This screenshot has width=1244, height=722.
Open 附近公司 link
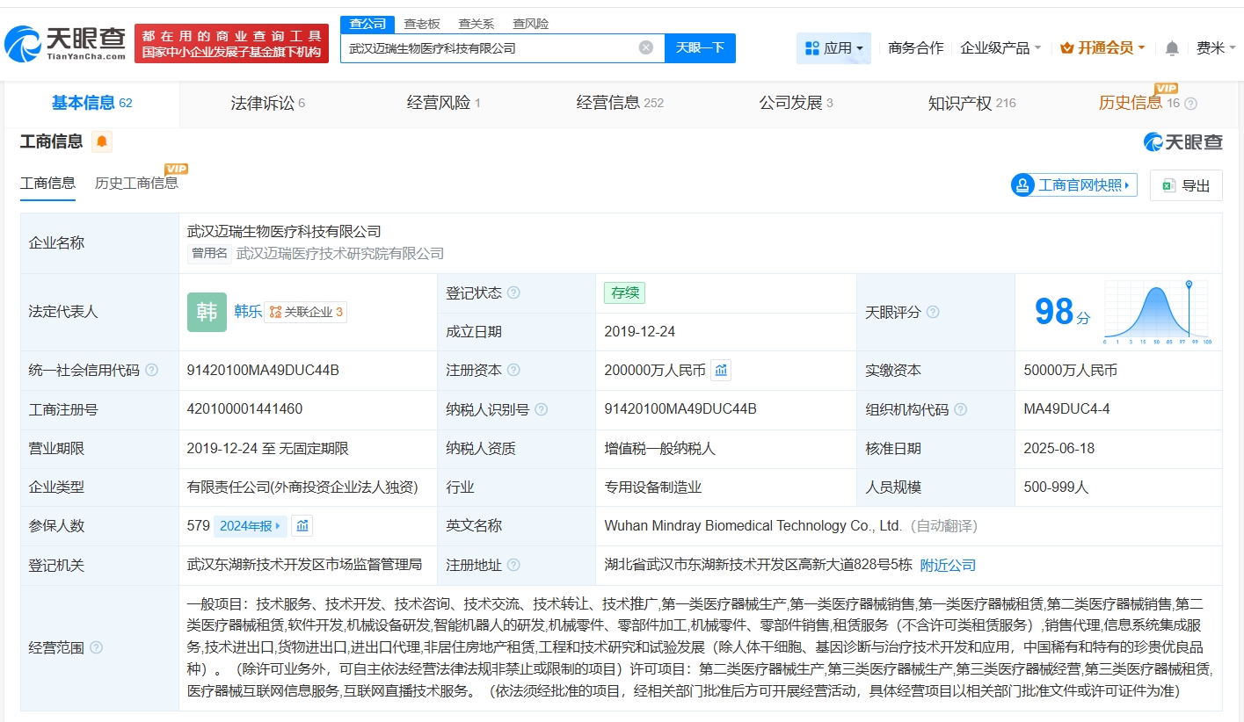[948, 565]
